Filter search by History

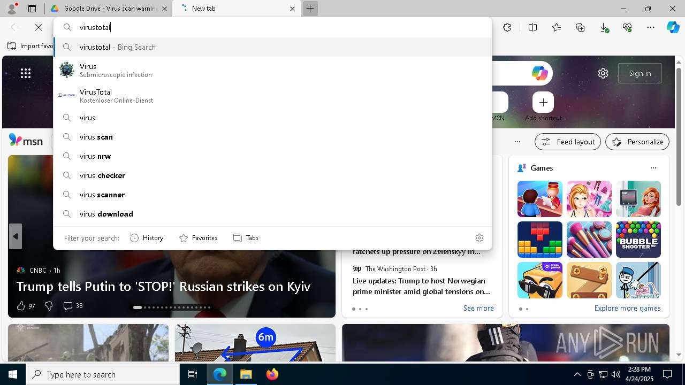coord(147,238)
